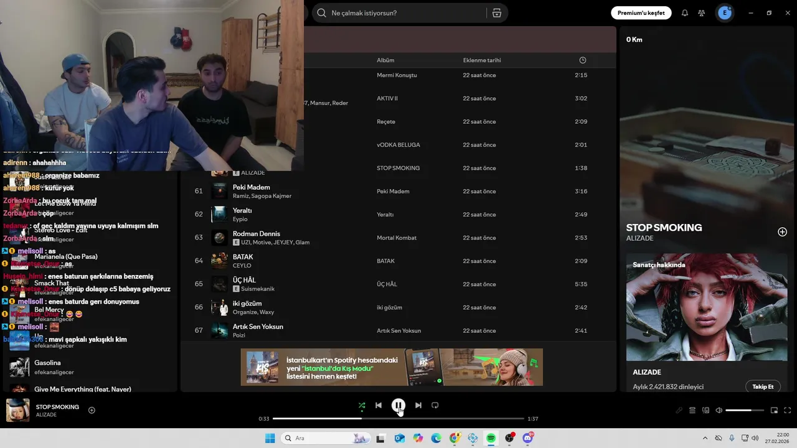Add song via plus icon in now-playing panel

(782, 232)
